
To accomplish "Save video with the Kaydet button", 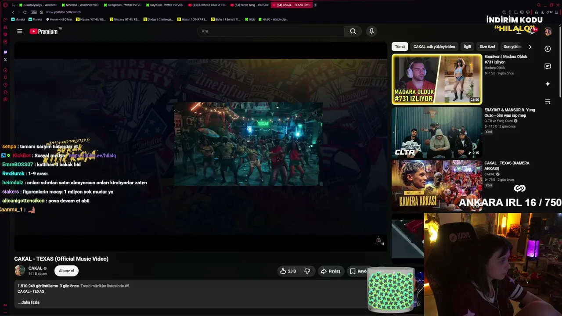I will point(359,271).
